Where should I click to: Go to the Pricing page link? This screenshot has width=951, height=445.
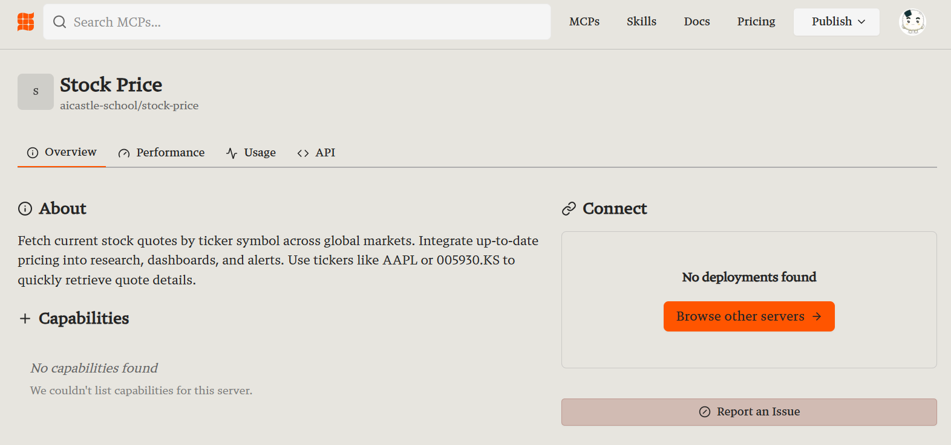point(756,22)
